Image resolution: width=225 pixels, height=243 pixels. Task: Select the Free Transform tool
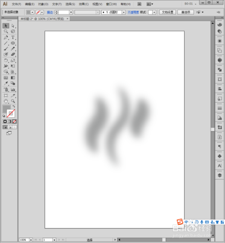tap(13, 66)
